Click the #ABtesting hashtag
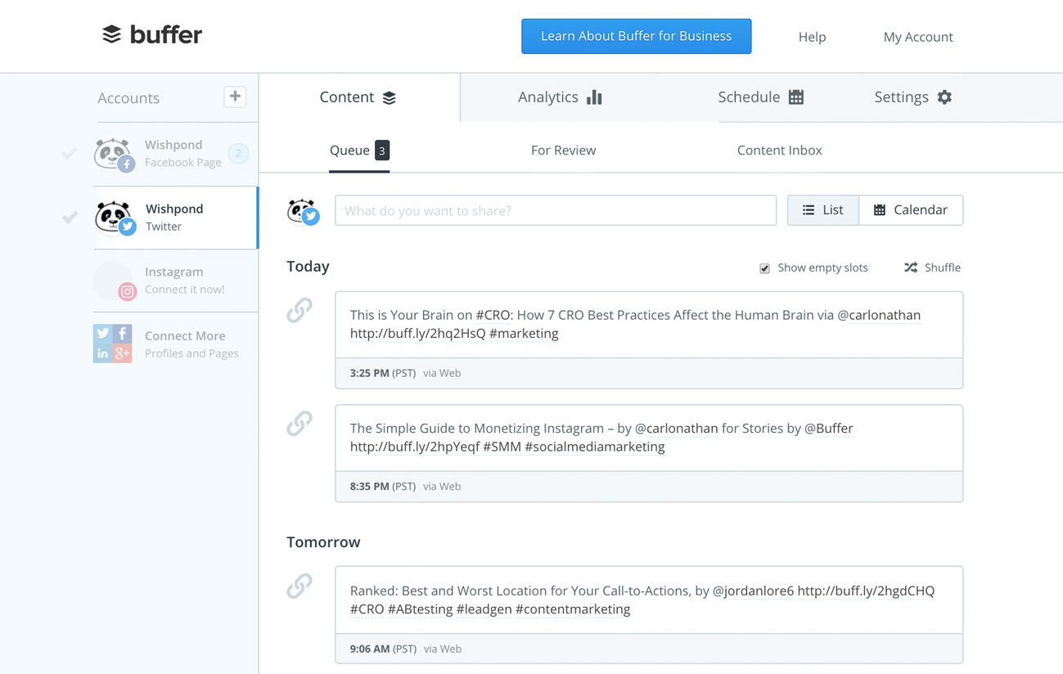1063x674 pixels. [421, 609]
